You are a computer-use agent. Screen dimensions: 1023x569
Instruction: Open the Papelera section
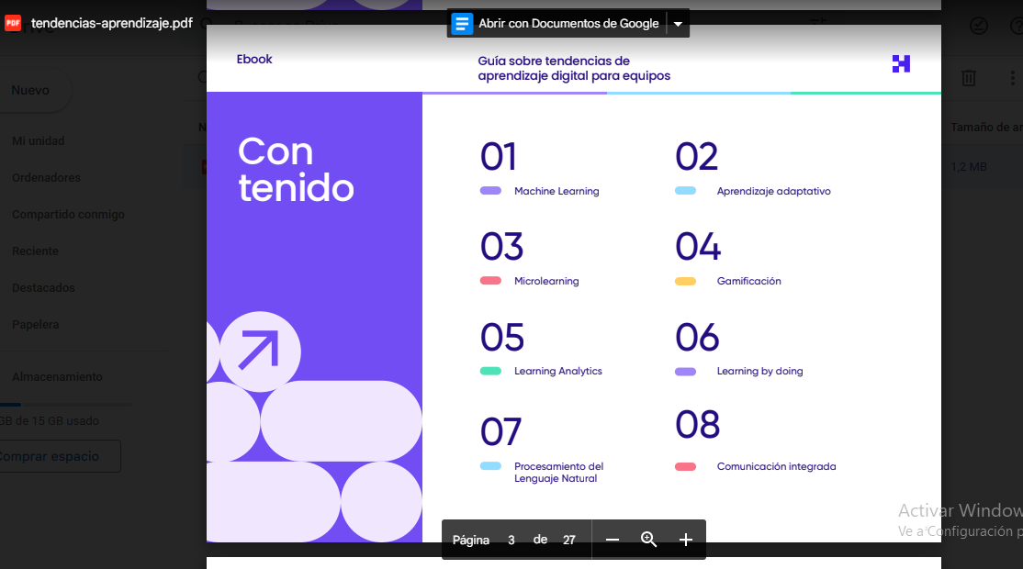tap(35, 324)
